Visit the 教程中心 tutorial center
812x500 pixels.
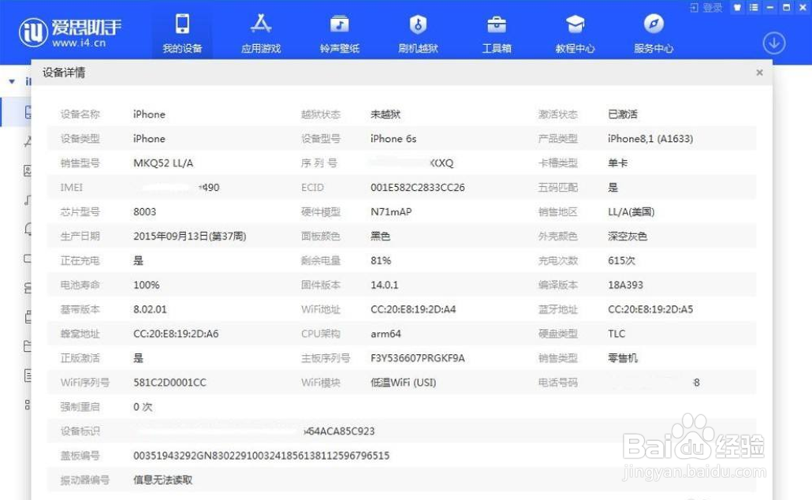pyautogui.click(x=575, y=33)
